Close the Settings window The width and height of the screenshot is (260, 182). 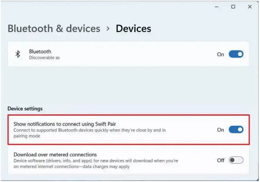point(250,7)
